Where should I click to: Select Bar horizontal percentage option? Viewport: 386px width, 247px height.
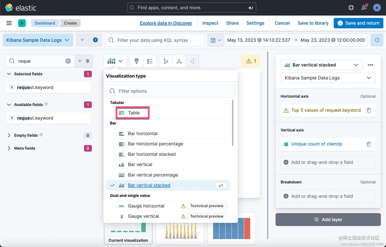(x=168, y=144)
